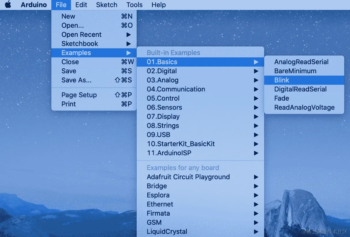Expand Bridge library examples
Screen dimensions: 350x237
pos(200,186)
